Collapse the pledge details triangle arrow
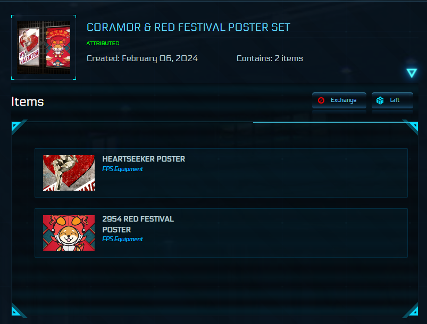Image resolution: width=427 pixels, height=324 pixels. pyautogui.click(x=412, y=73)
